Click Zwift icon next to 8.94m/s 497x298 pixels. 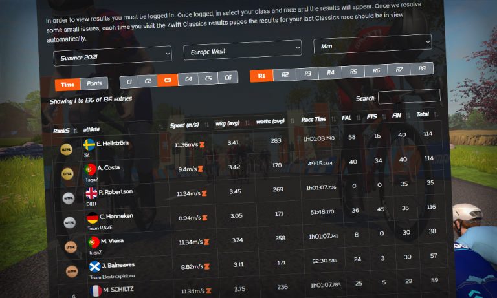[x=204, y=218]
